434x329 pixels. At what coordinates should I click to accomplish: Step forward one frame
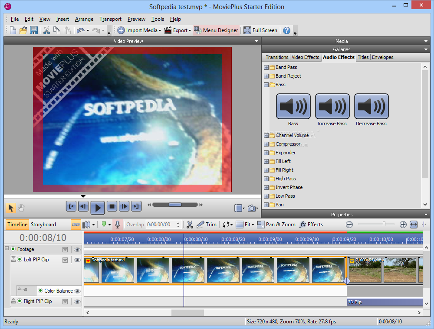pos(124,206)
